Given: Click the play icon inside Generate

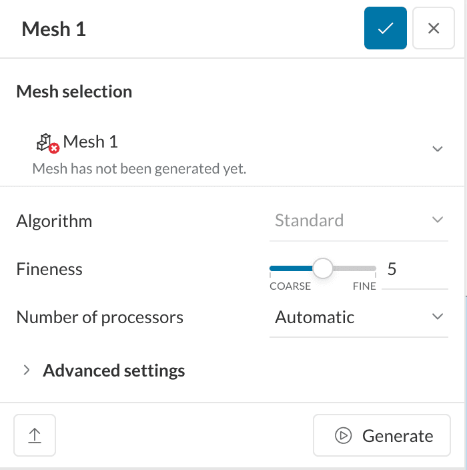Looking at the screenshot, I should [343, 436].
